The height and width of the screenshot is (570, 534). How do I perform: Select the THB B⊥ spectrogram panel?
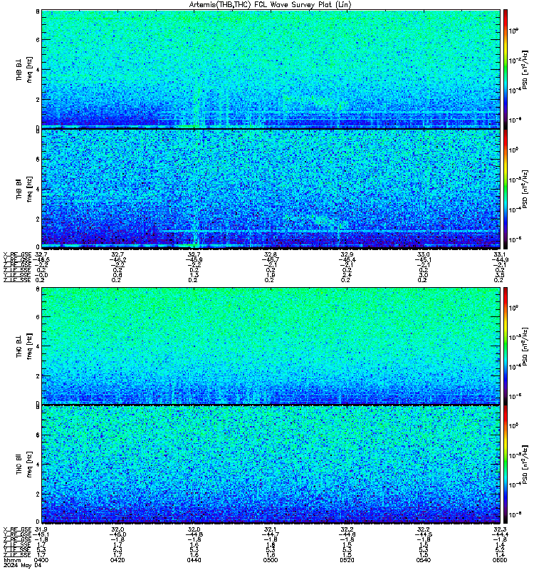[x=271, y=69]
